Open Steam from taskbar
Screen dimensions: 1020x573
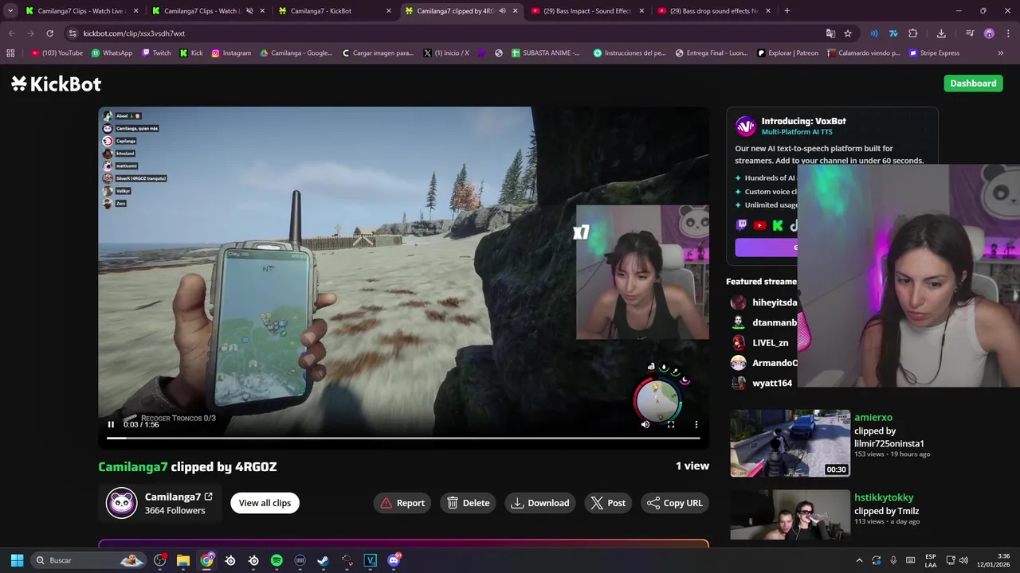[x=323, y=560]
